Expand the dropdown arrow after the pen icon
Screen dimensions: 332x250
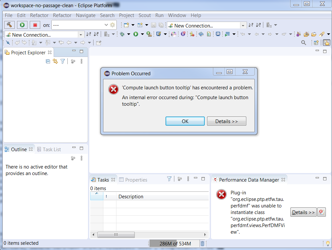pyautogui.click(x=329, y=34)
